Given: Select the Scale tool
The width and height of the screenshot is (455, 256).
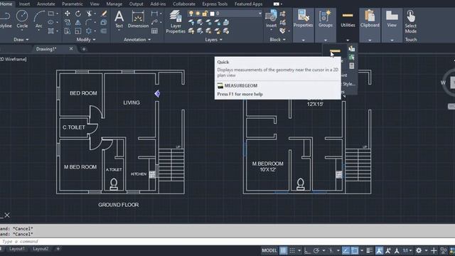Looking at the screenshot, I should tap(78, 31).
